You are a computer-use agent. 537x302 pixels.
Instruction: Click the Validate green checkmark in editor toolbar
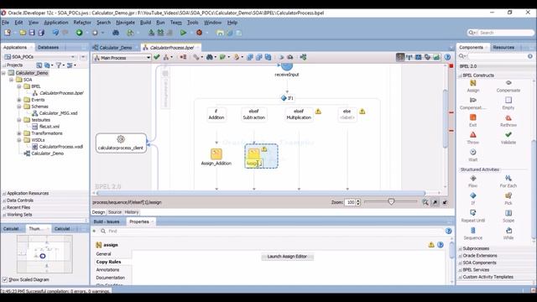pyautogui.click(x=157, y=57)
